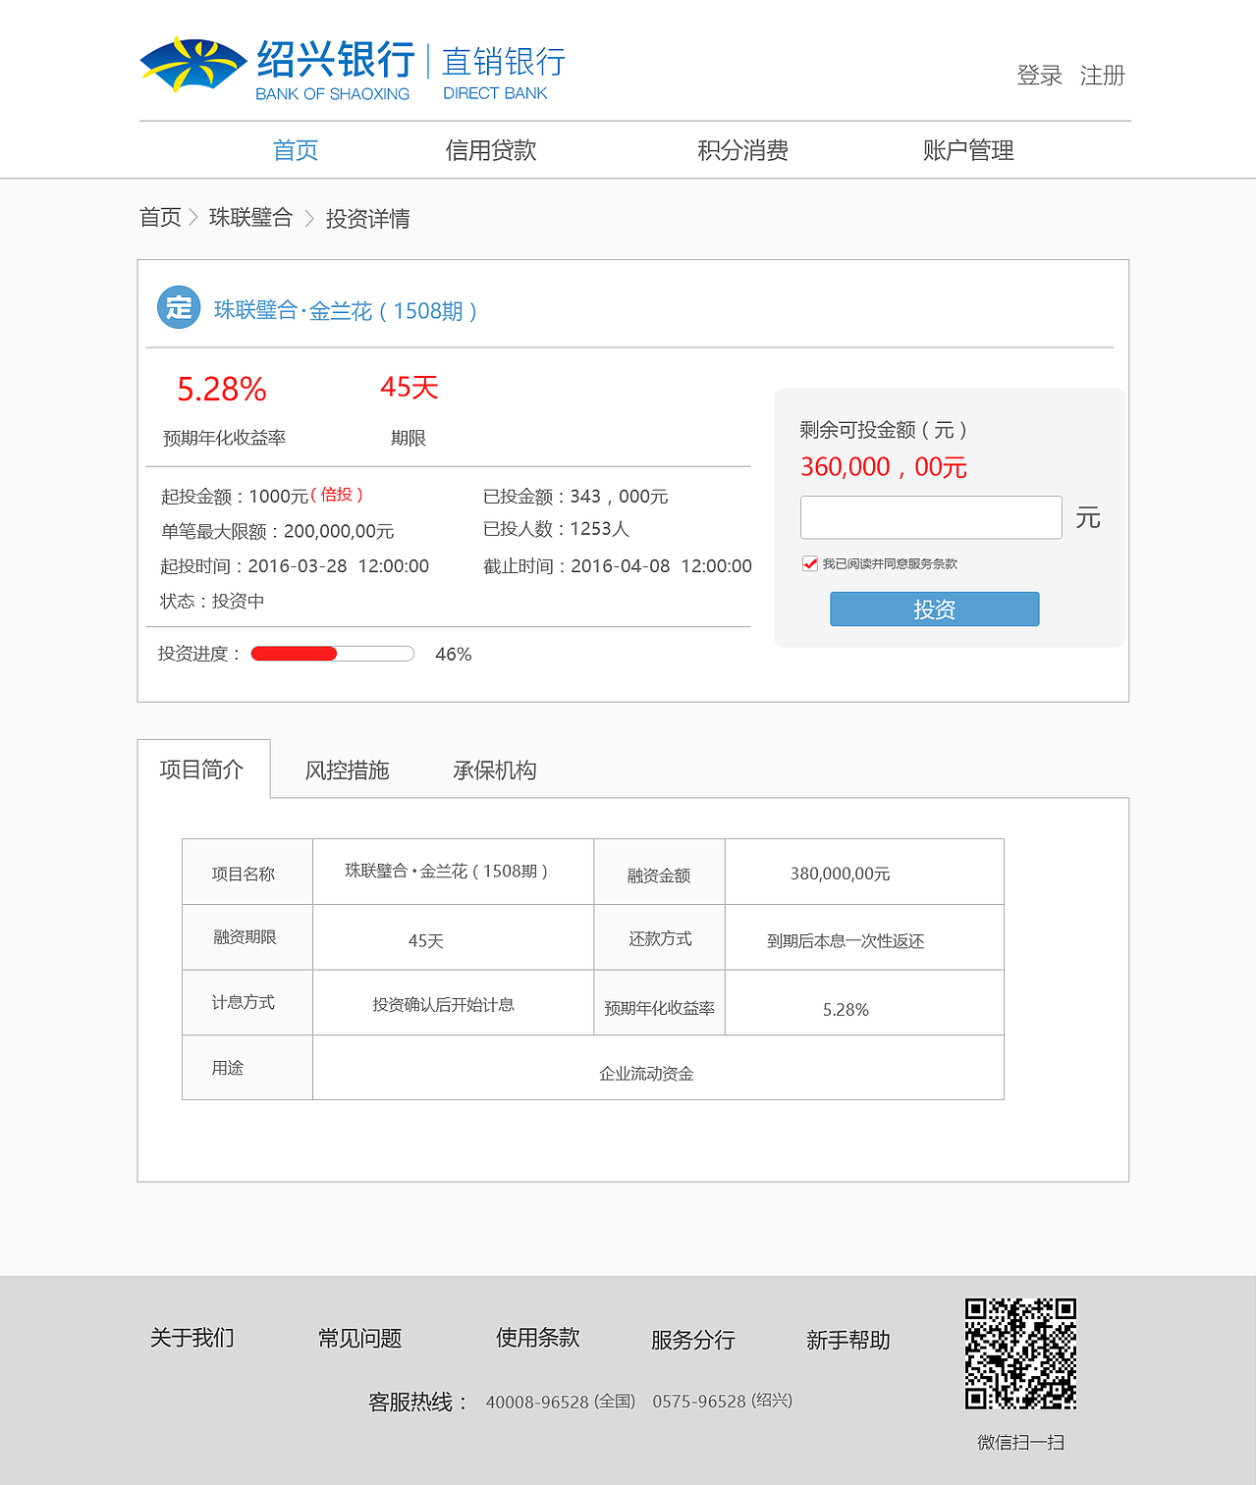Click the Bank of Shaoxing logo
The height and width of the screenshot is (1485, 1257).
coord(191,65)
